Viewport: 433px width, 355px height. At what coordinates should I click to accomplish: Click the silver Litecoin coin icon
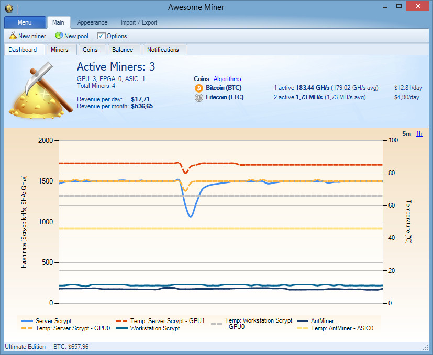[199, 98]
